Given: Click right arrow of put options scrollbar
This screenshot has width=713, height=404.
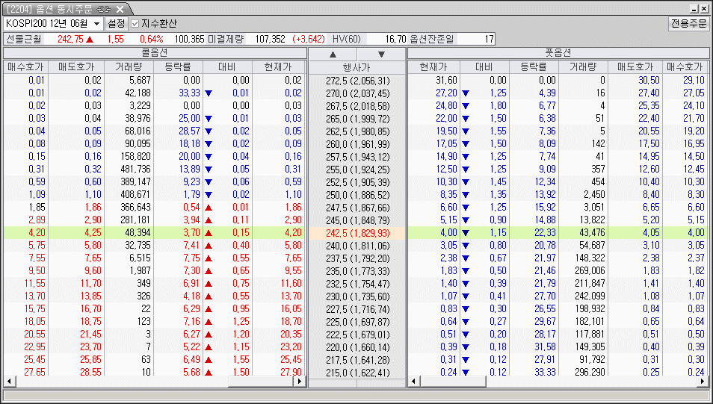Looking at the screenshot, I should pos(703,381).
